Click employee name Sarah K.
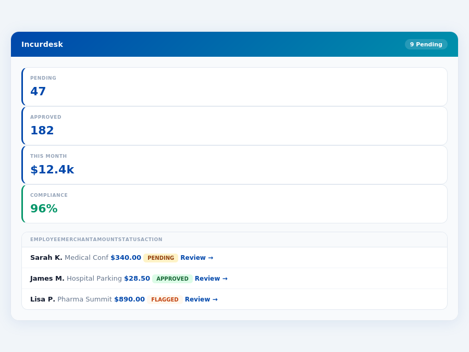469x352 pixels. tap(46, 257)
